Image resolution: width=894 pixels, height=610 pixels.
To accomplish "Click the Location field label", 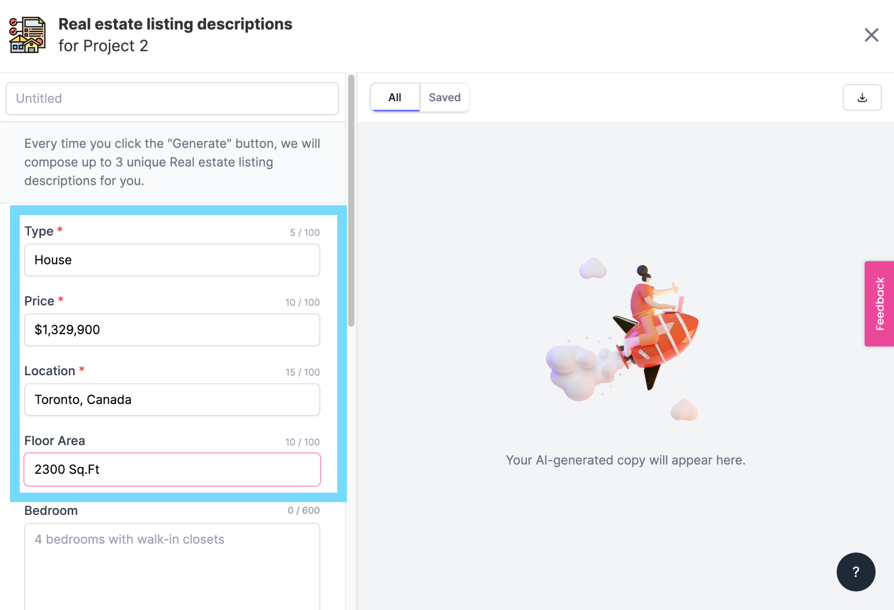I will tap(50, 371).
